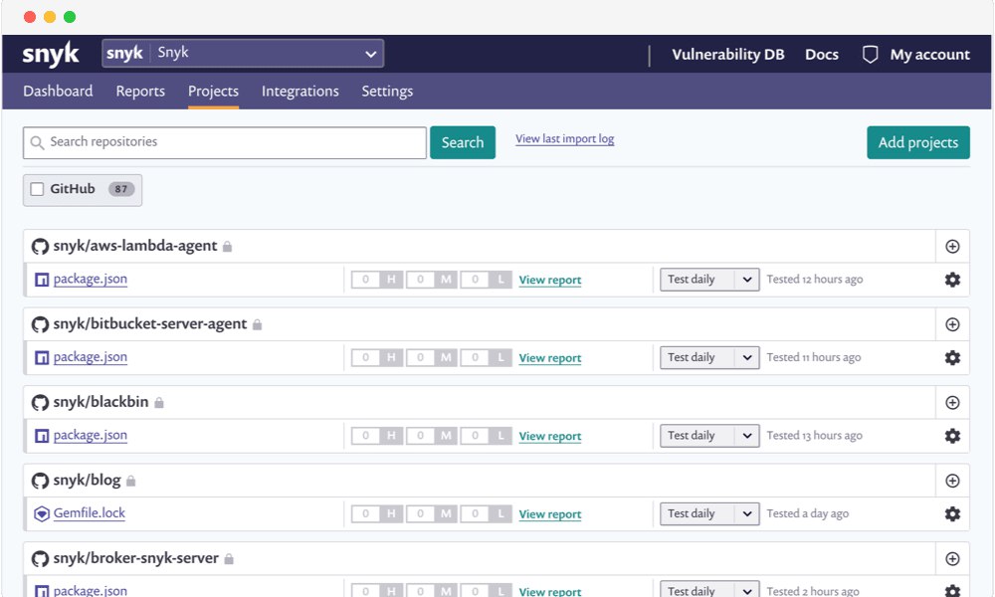Click the Search button

(463, 142)
